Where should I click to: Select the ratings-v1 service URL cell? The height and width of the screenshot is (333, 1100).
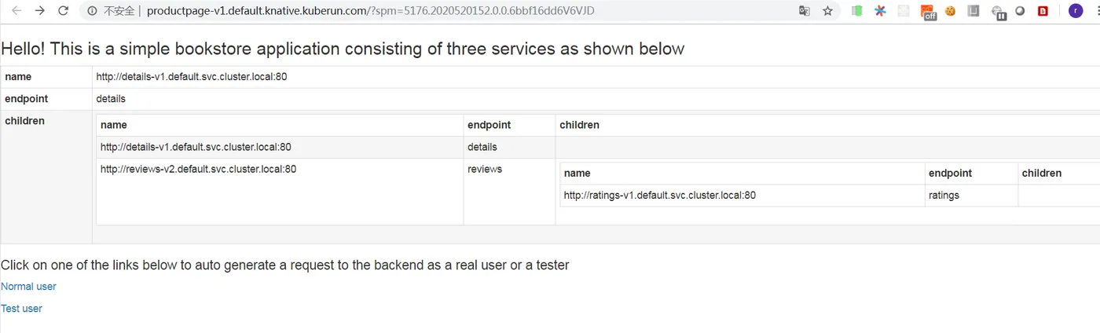pos(742,196)
